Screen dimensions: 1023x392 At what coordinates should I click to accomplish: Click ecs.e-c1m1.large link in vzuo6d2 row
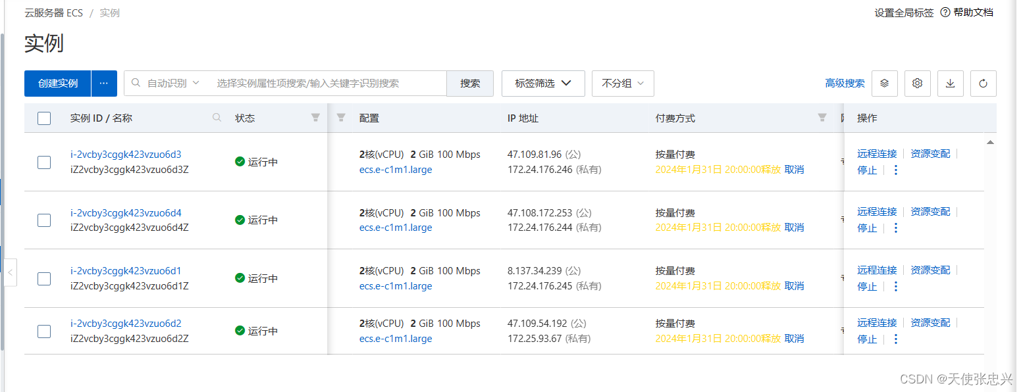coord(396,339)
